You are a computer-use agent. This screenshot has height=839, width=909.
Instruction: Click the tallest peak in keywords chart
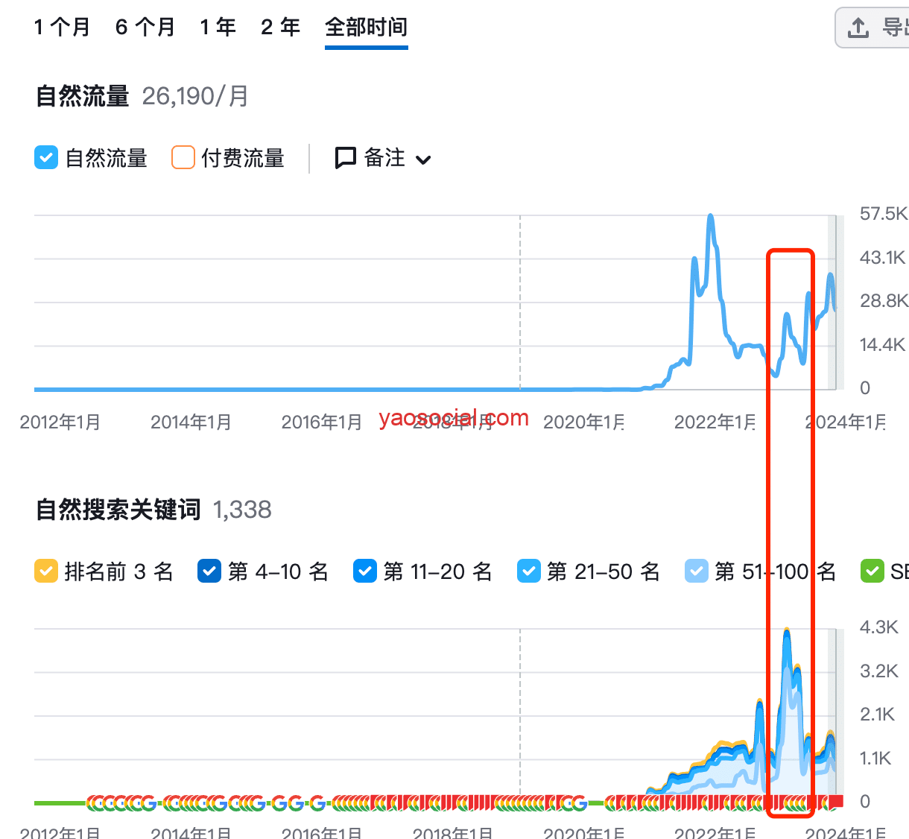click(x=787, y=631)
